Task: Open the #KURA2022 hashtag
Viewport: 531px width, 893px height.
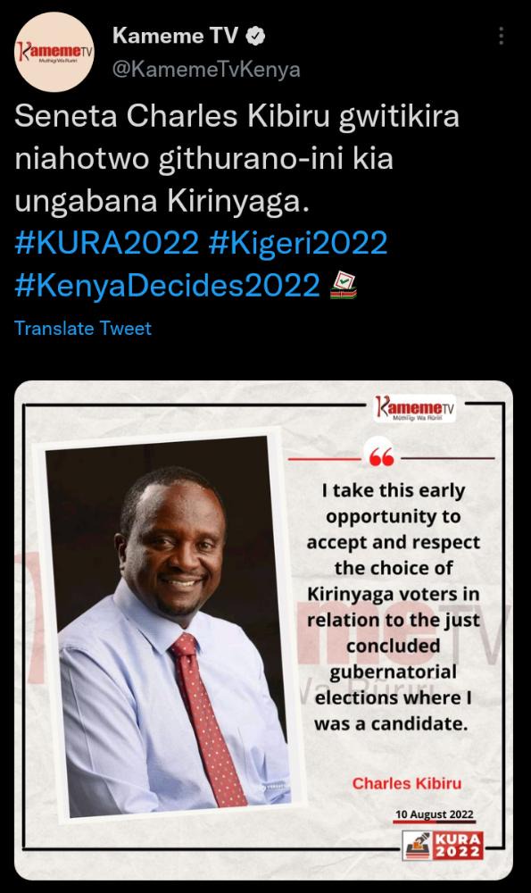Action: tap(107, 243)
